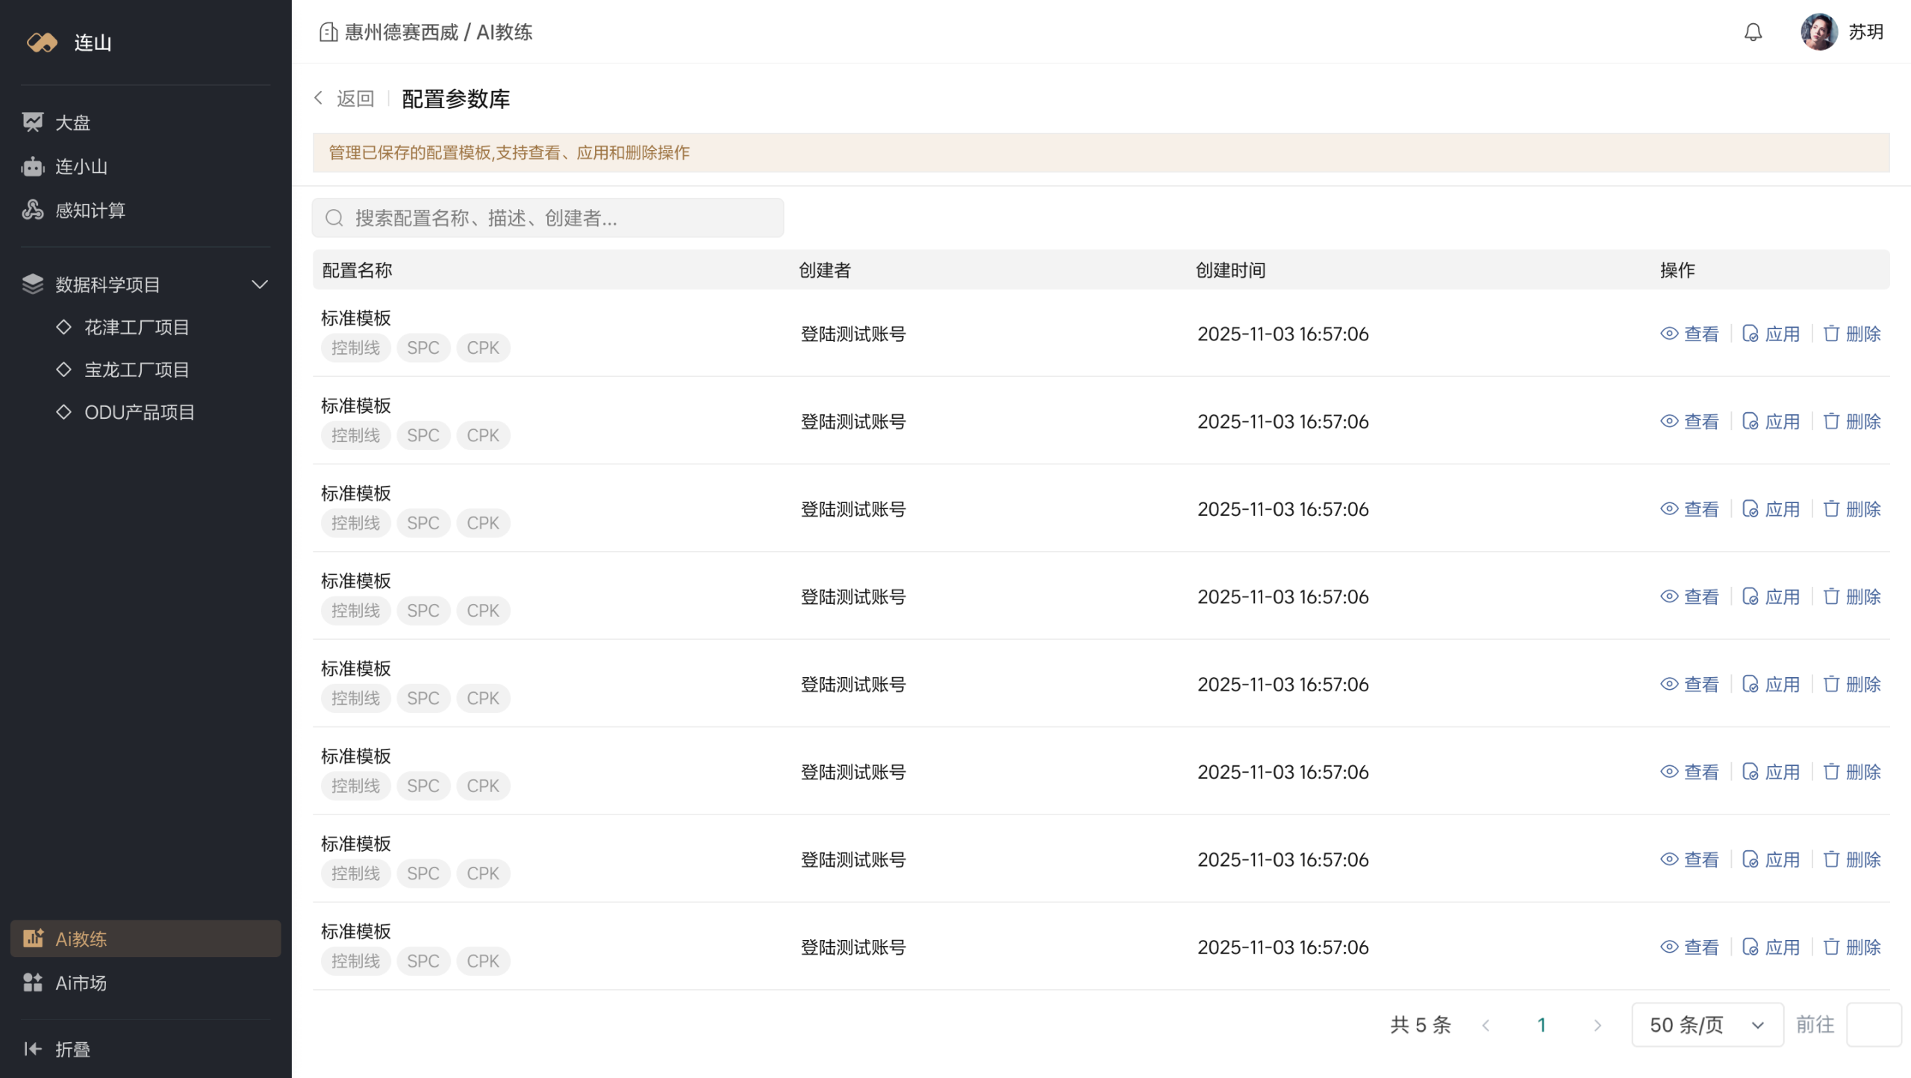The height and width of the screenshot is (1078, 1911).
Task: Click the trash 删除 in the last row
Action: (1851, 947)
